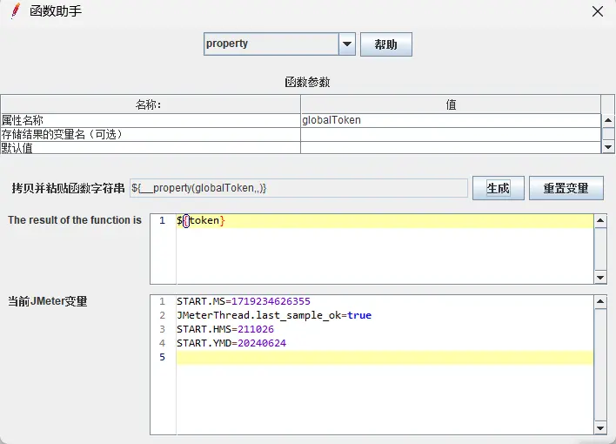Click the 帮助 help button
The image size is (616, 444).
(385, 44)
